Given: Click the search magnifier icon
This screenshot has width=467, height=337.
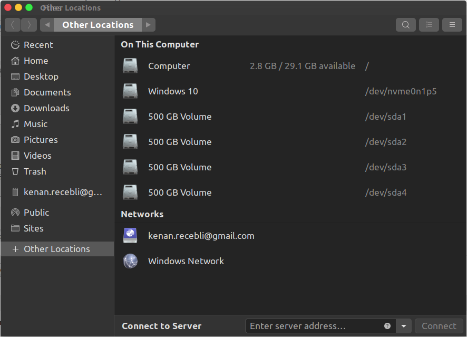Looking at the screenshot, I should 405,25.
